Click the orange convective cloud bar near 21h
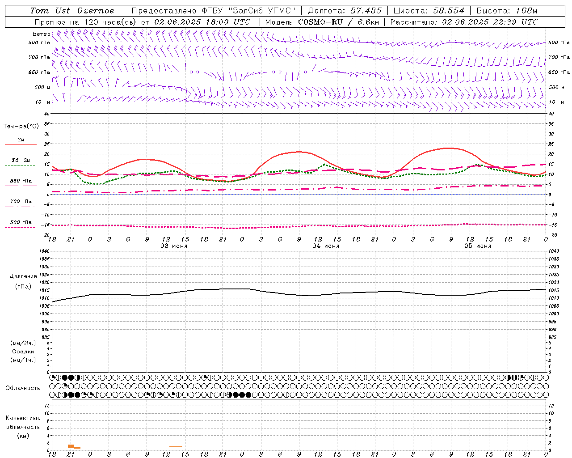 click(x=71, y=446)
